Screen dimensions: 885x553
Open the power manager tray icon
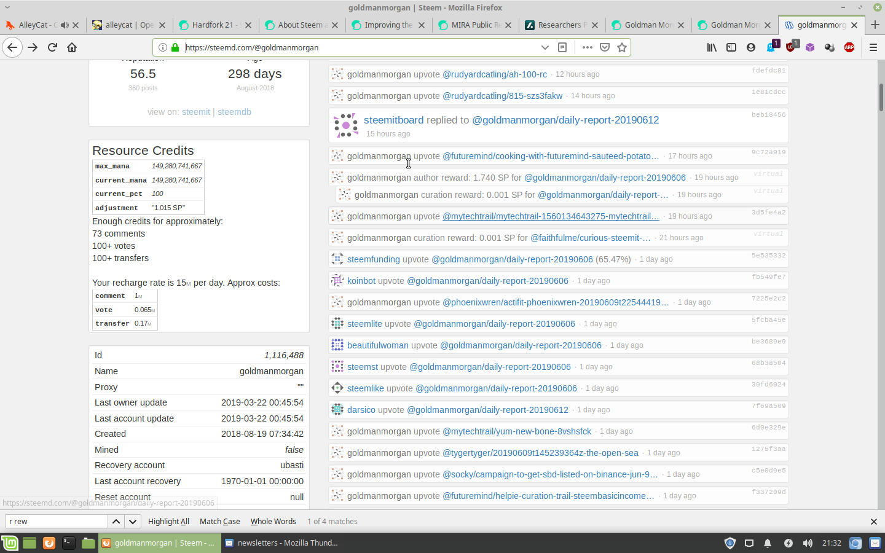point(788,543)
